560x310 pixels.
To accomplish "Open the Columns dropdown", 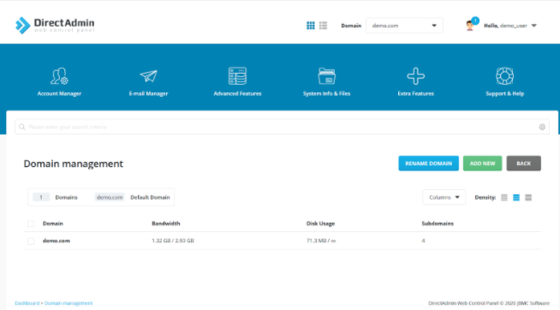I will point(444,197).
